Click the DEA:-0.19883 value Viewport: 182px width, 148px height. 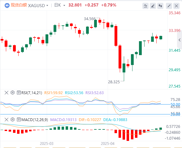point(115,120)
